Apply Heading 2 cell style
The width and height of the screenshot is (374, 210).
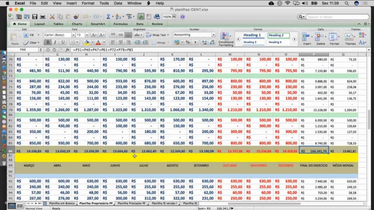(278, 35)
